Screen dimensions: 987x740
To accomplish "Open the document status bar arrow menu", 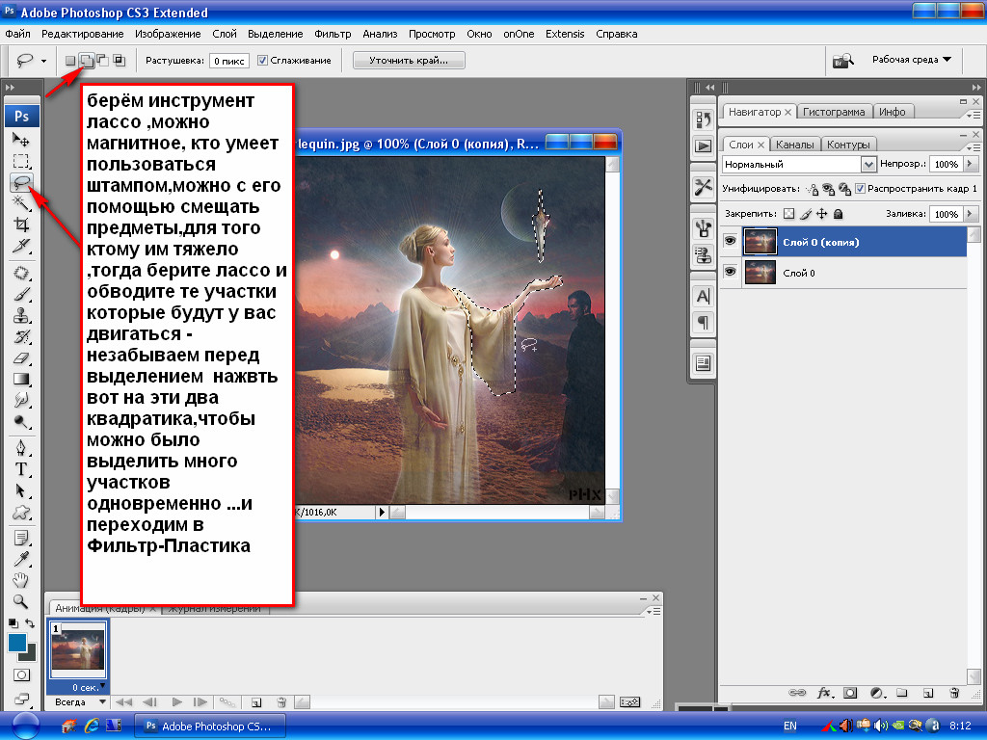I will (x=382, y=513).
